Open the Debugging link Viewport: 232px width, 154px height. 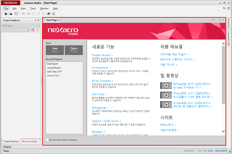pos(100,108)
